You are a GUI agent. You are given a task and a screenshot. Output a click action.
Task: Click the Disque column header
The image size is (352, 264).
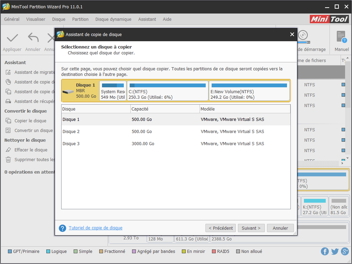click(x=96, y=109)
